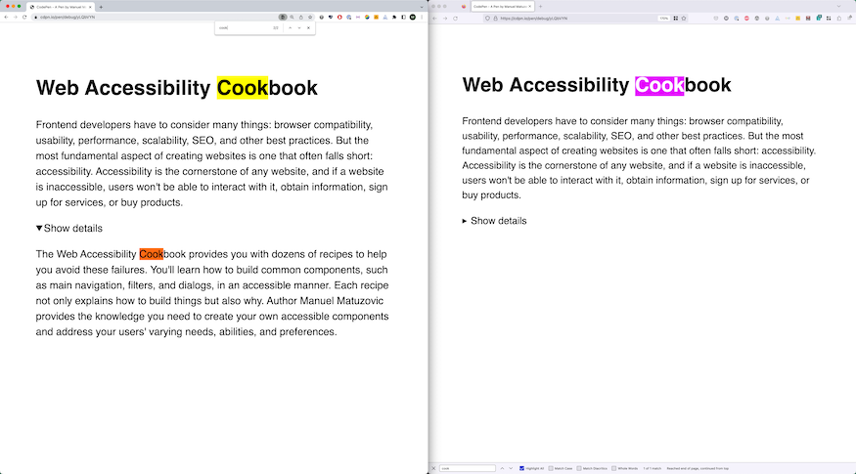Click "1 of 1 match" status in Firefox

click(652, 468)
